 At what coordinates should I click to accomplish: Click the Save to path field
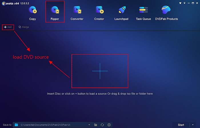52,125
